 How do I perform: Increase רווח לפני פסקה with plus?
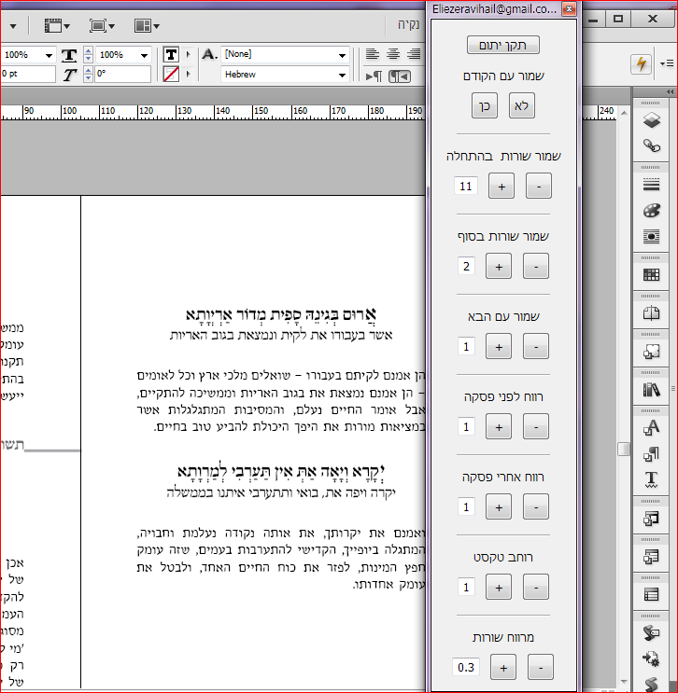tap(499, 426)
